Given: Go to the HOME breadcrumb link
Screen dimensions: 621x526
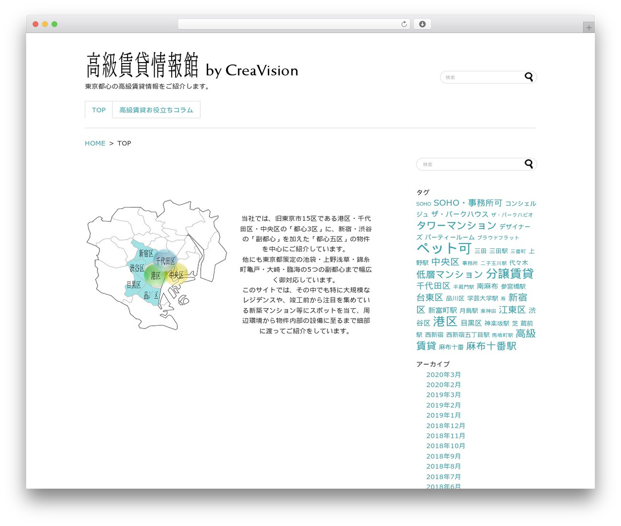Looking at the screenshot, I should click(x=95, y=143).
